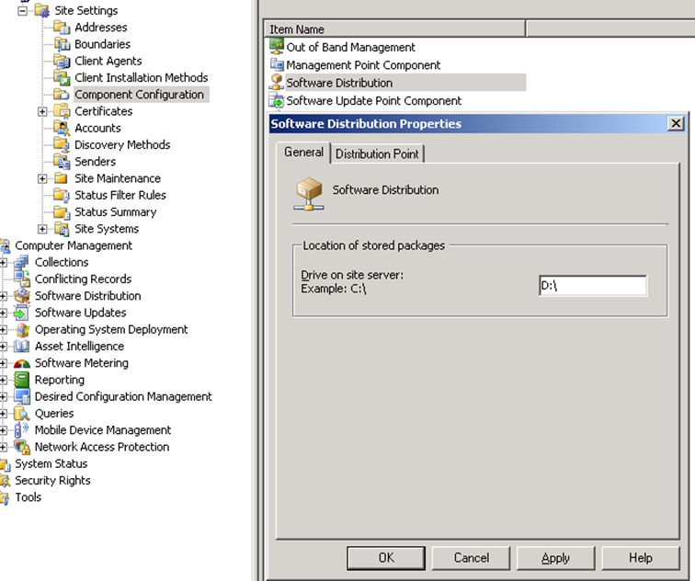Select Software Distribution in the item list

pos(339,83)
